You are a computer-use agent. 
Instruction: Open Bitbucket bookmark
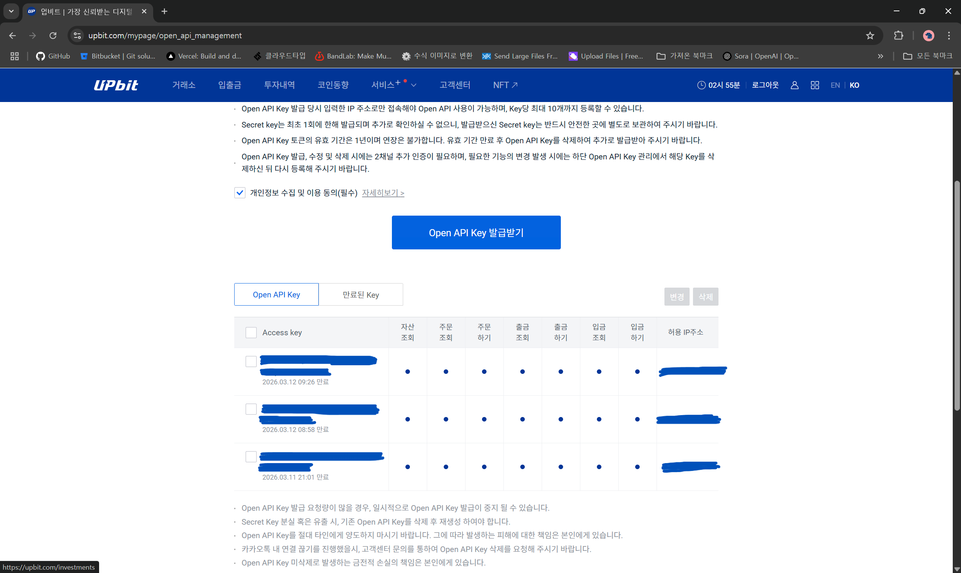[x=118, y=56]
